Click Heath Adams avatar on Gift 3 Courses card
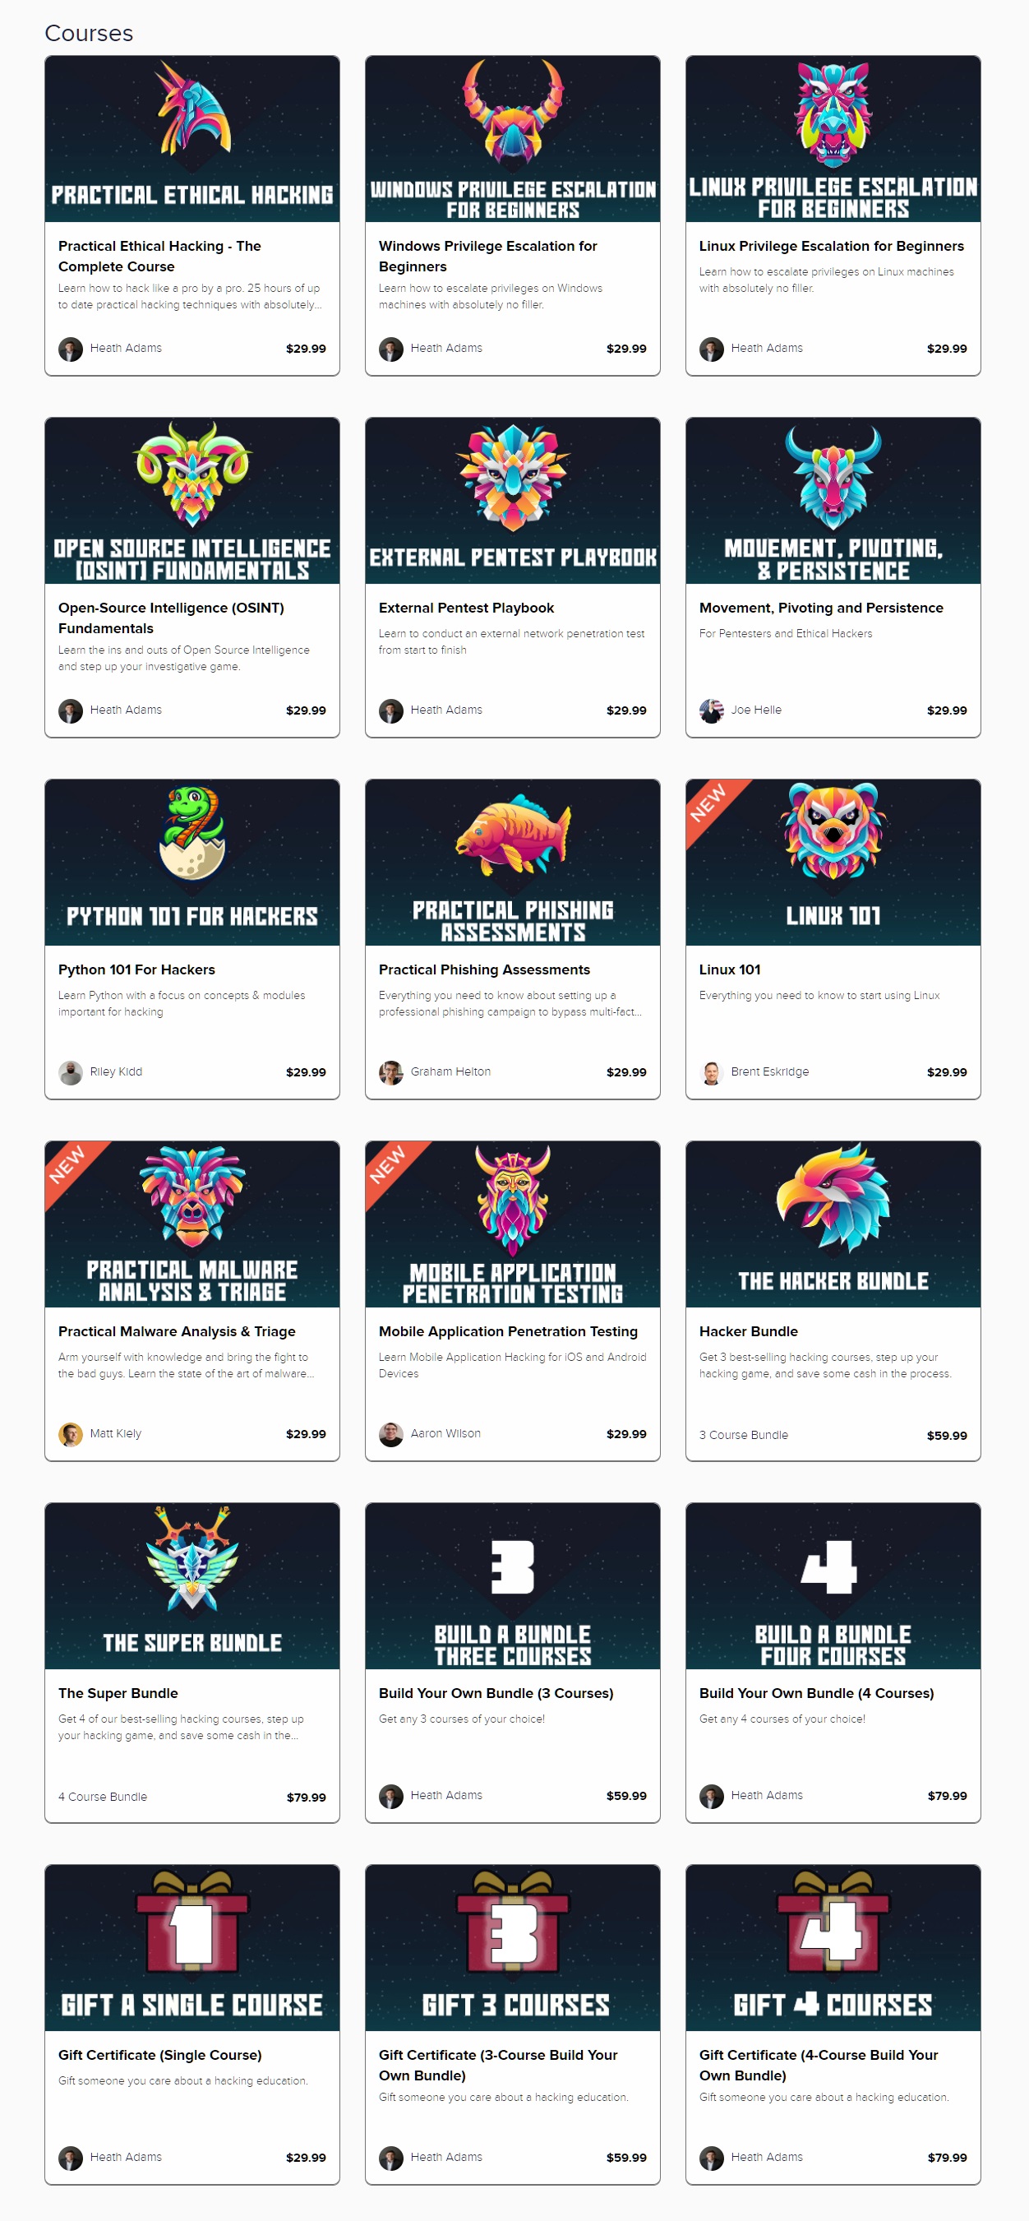This screenshot has width=1029, height=2221. (x=391, y=2157)
